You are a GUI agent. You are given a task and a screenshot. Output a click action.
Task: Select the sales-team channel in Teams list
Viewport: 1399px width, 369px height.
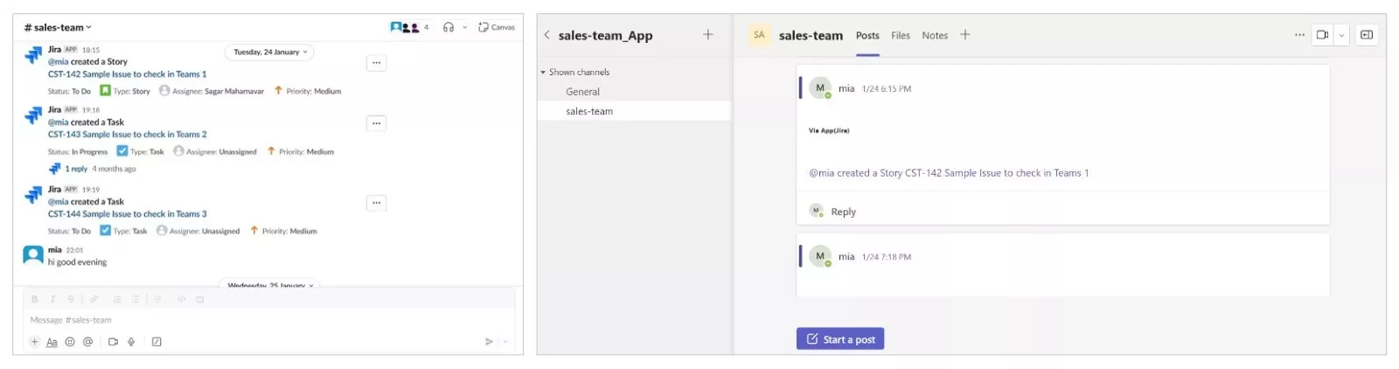[x=634, y=112]
